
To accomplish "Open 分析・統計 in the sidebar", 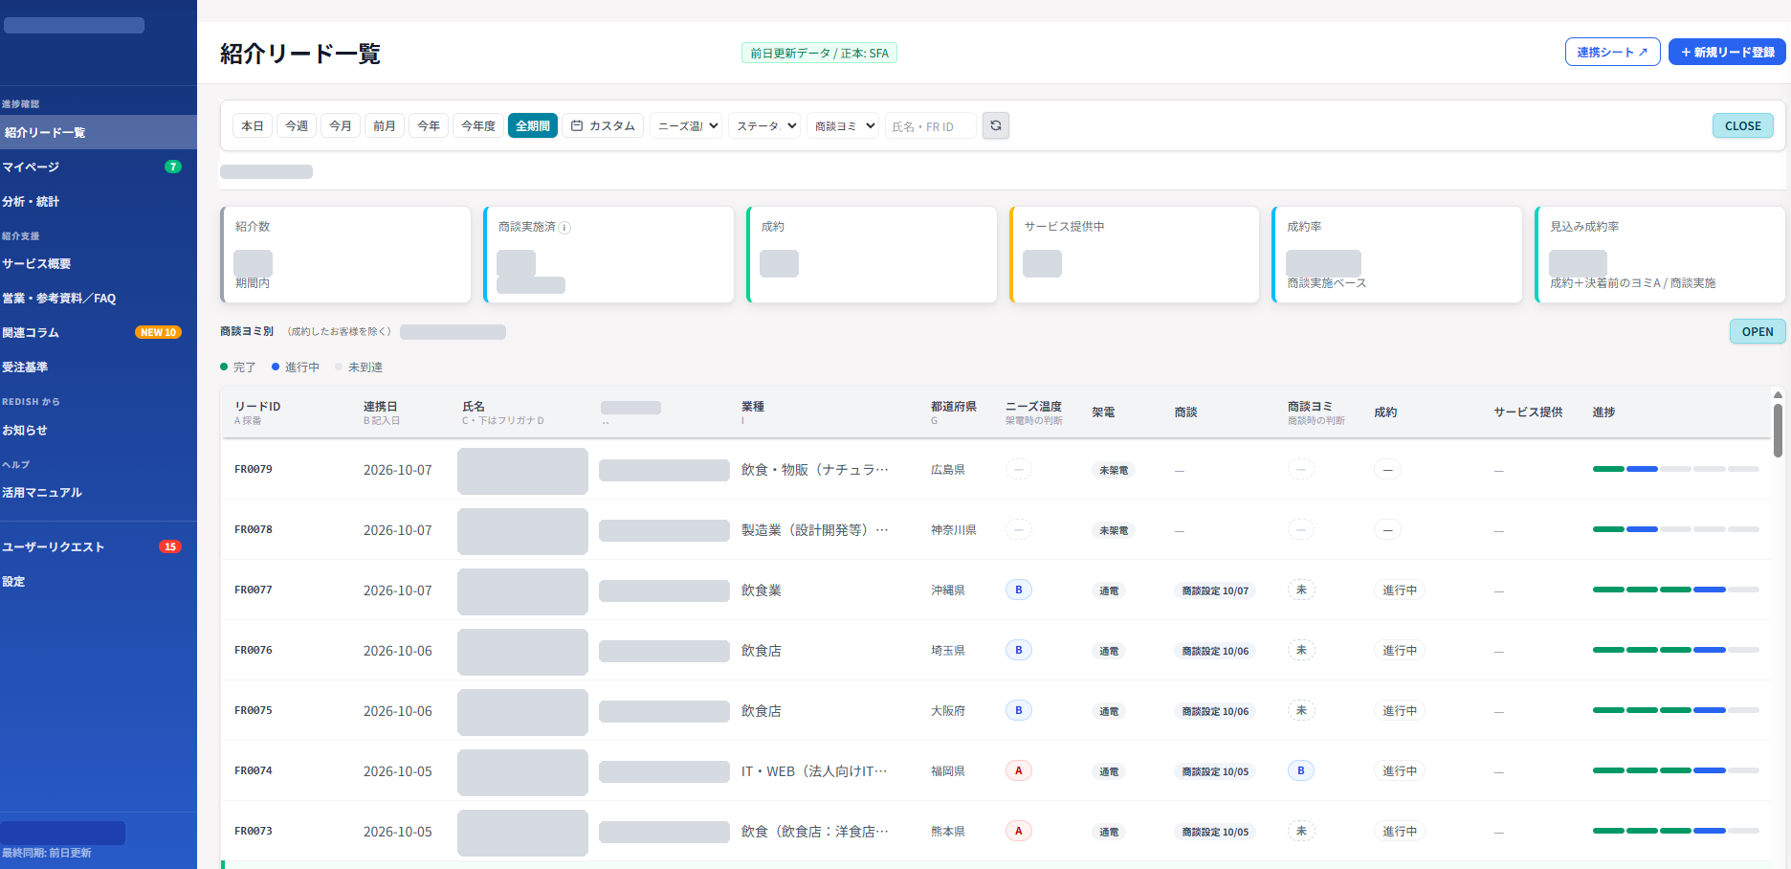I will pos(99,201).
